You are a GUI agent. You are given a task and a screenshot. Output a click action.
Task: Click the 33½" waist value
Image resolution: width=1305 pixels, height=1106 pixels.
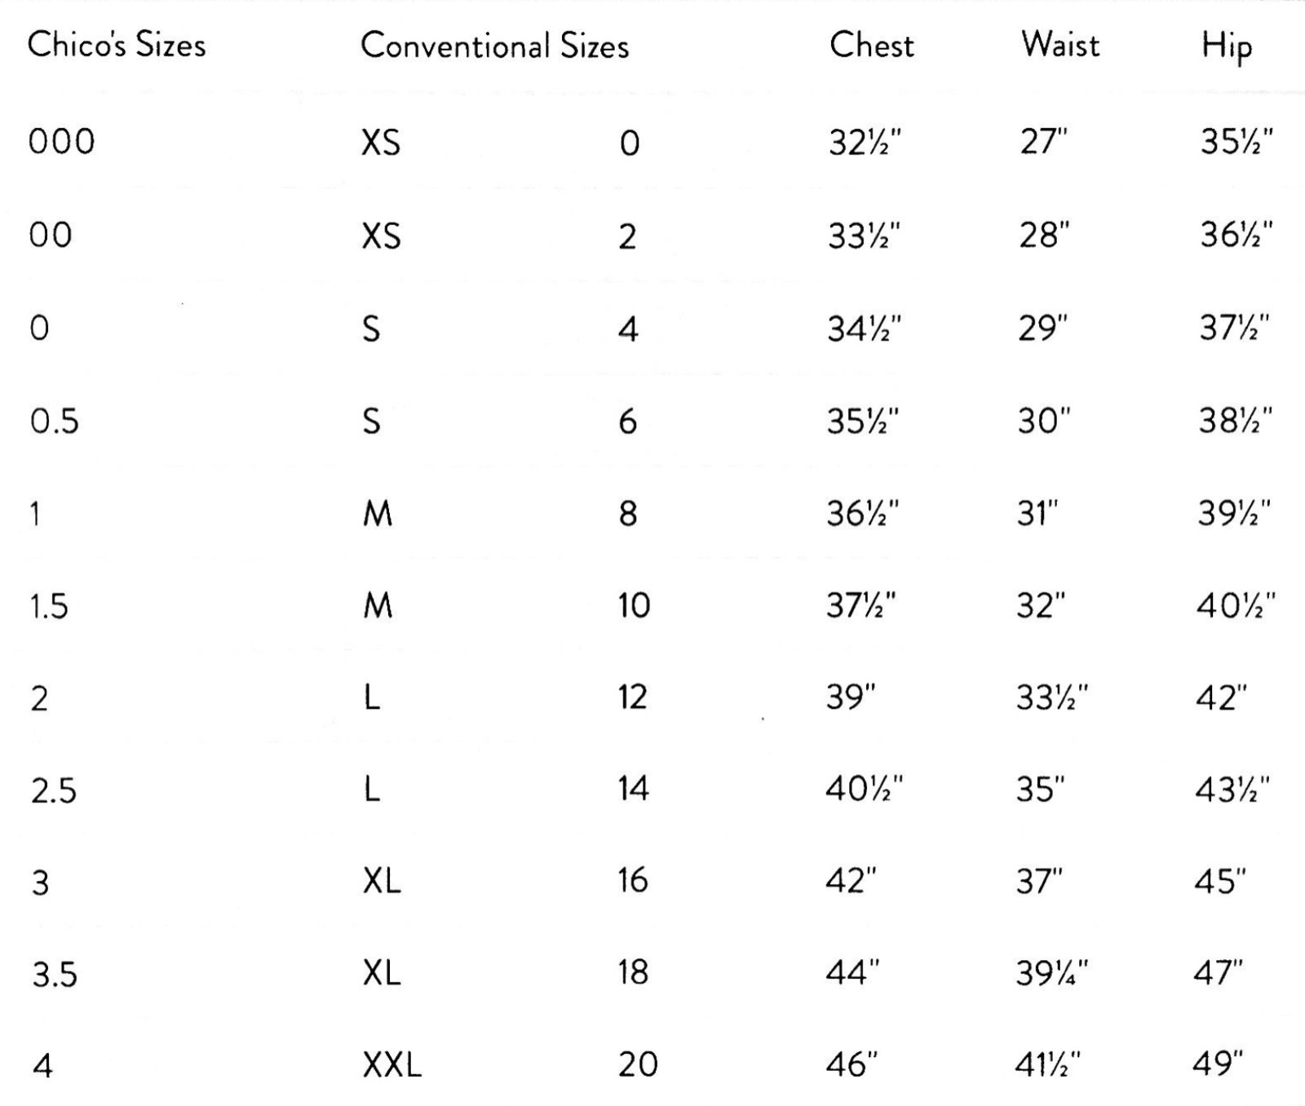coord(1052,697)
